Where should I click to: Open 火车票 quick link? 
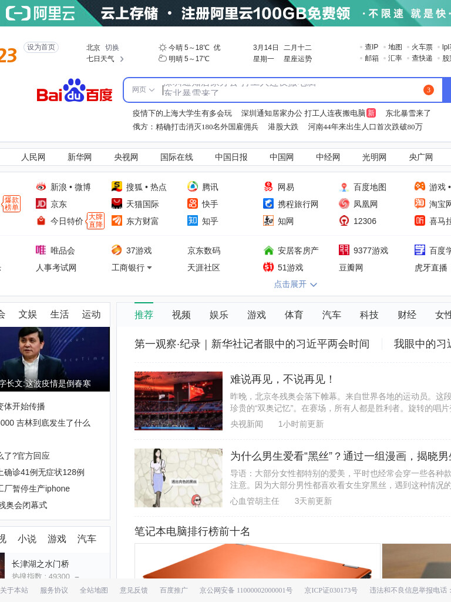point(422,47)
